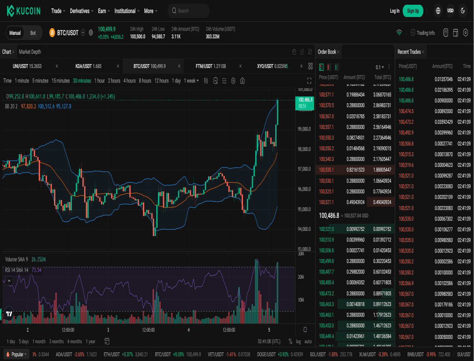Click the Sign Up button
Viewport: 474px width, 361px height.
click(413, 11)
